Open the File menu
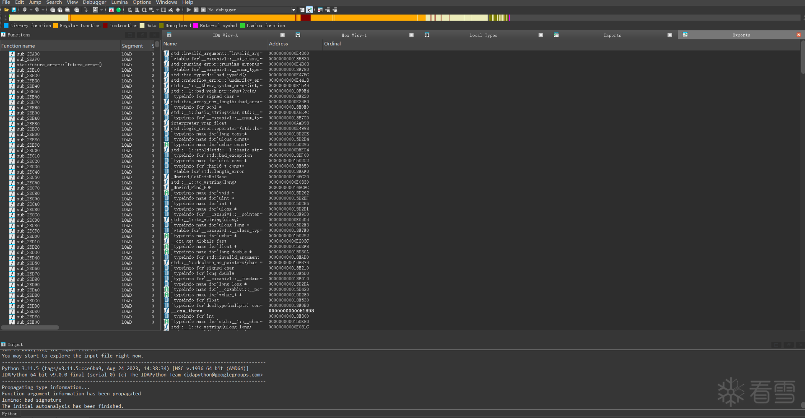805x418 pixels. tap(6, 3)
